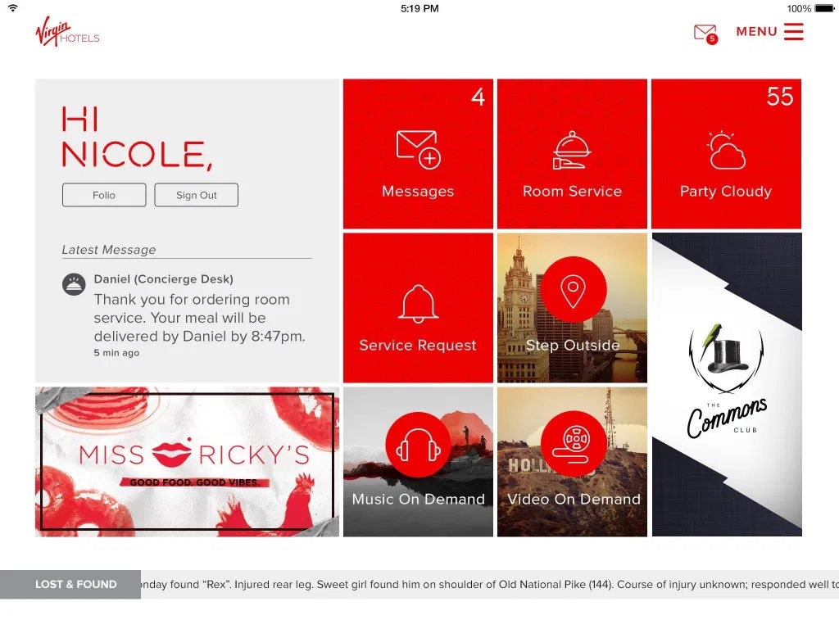The height and width of the screenshot is (629, 839).
Task: Open the Messages envelope icon tile
Action: [x=419, y=150]
